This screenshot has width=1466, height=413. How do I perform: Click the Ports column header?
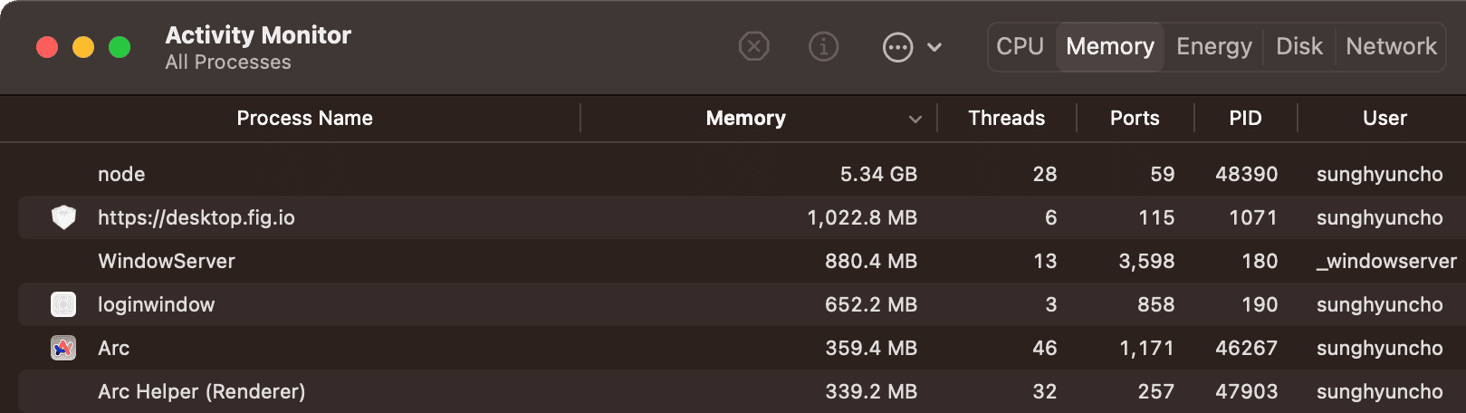tap(1135, 118)
